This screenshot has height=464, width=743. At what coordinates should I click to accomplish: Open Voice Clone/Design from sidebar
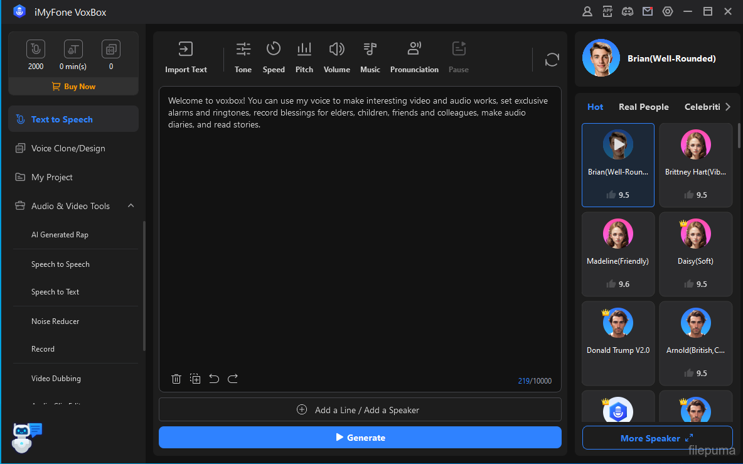coord(68,148)
